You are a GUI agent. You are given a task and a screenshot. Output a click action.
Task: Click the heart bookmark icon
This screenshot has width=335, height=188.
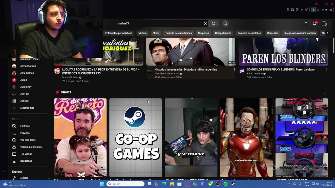pos(307,10)
